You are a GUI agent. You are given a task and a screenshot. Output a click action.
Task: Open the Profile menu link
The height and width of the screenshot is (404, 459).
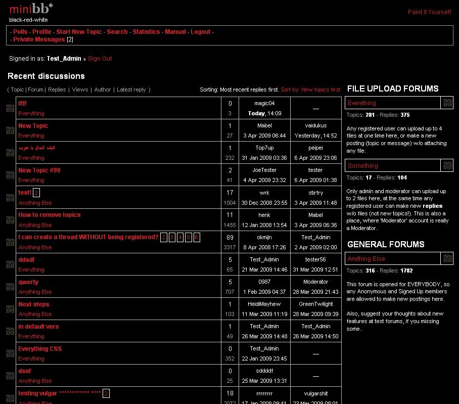click(x=41, y=32)
